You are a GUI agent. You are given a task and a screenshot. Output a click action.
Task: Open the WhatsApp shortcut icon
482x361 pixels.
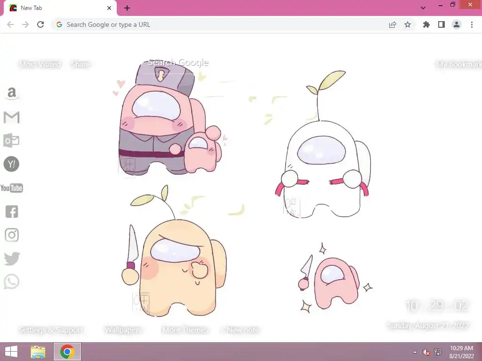12,282
